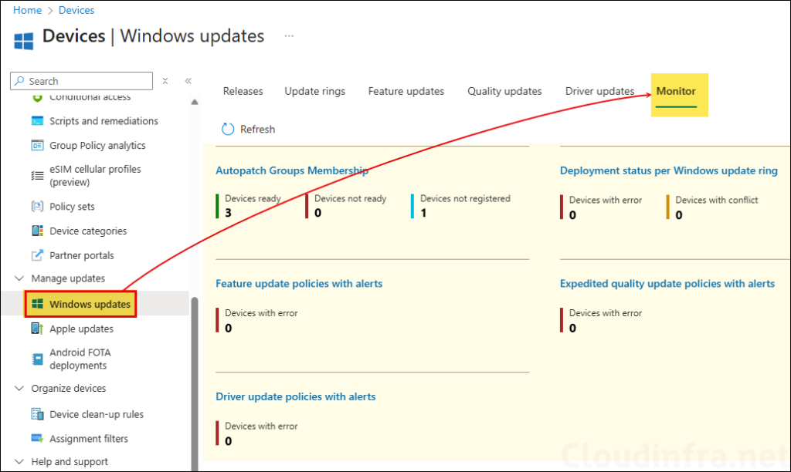Open Group Policy analytics icon
This screenshot has width=791, height=472.
(x=37, y=146)
